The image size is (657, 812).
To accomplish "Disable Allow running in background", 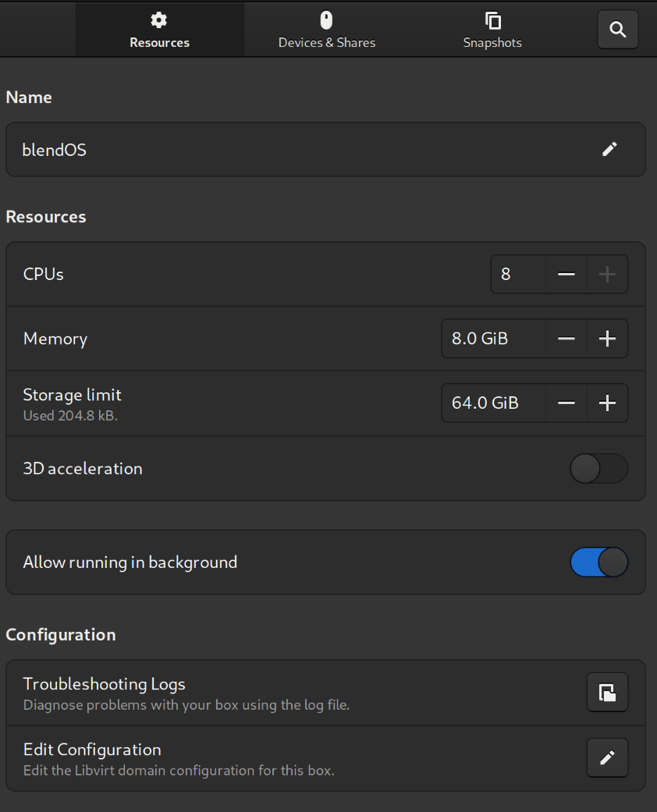I will [x=598, y=562].
